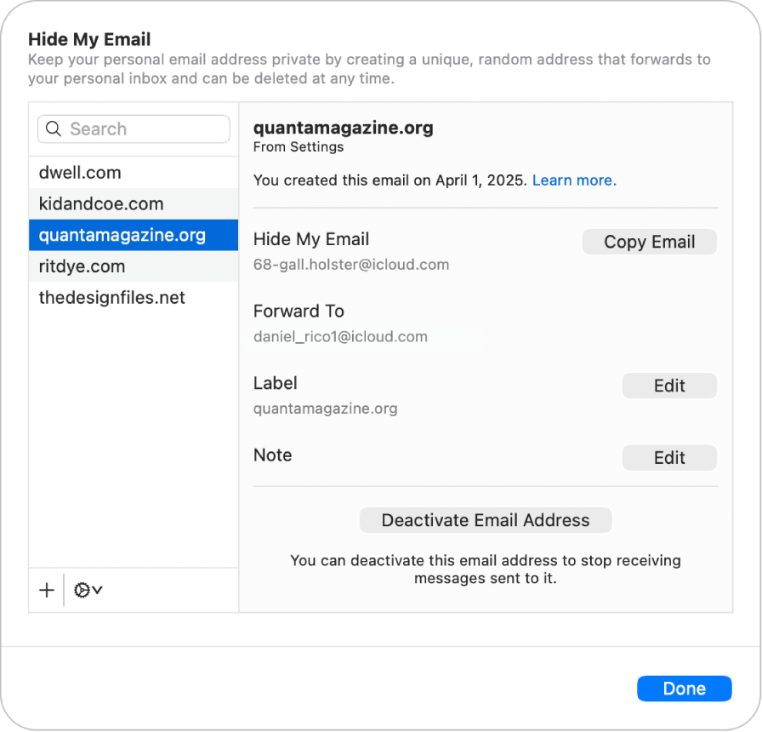Open the Learn more link

coord(574,180)
